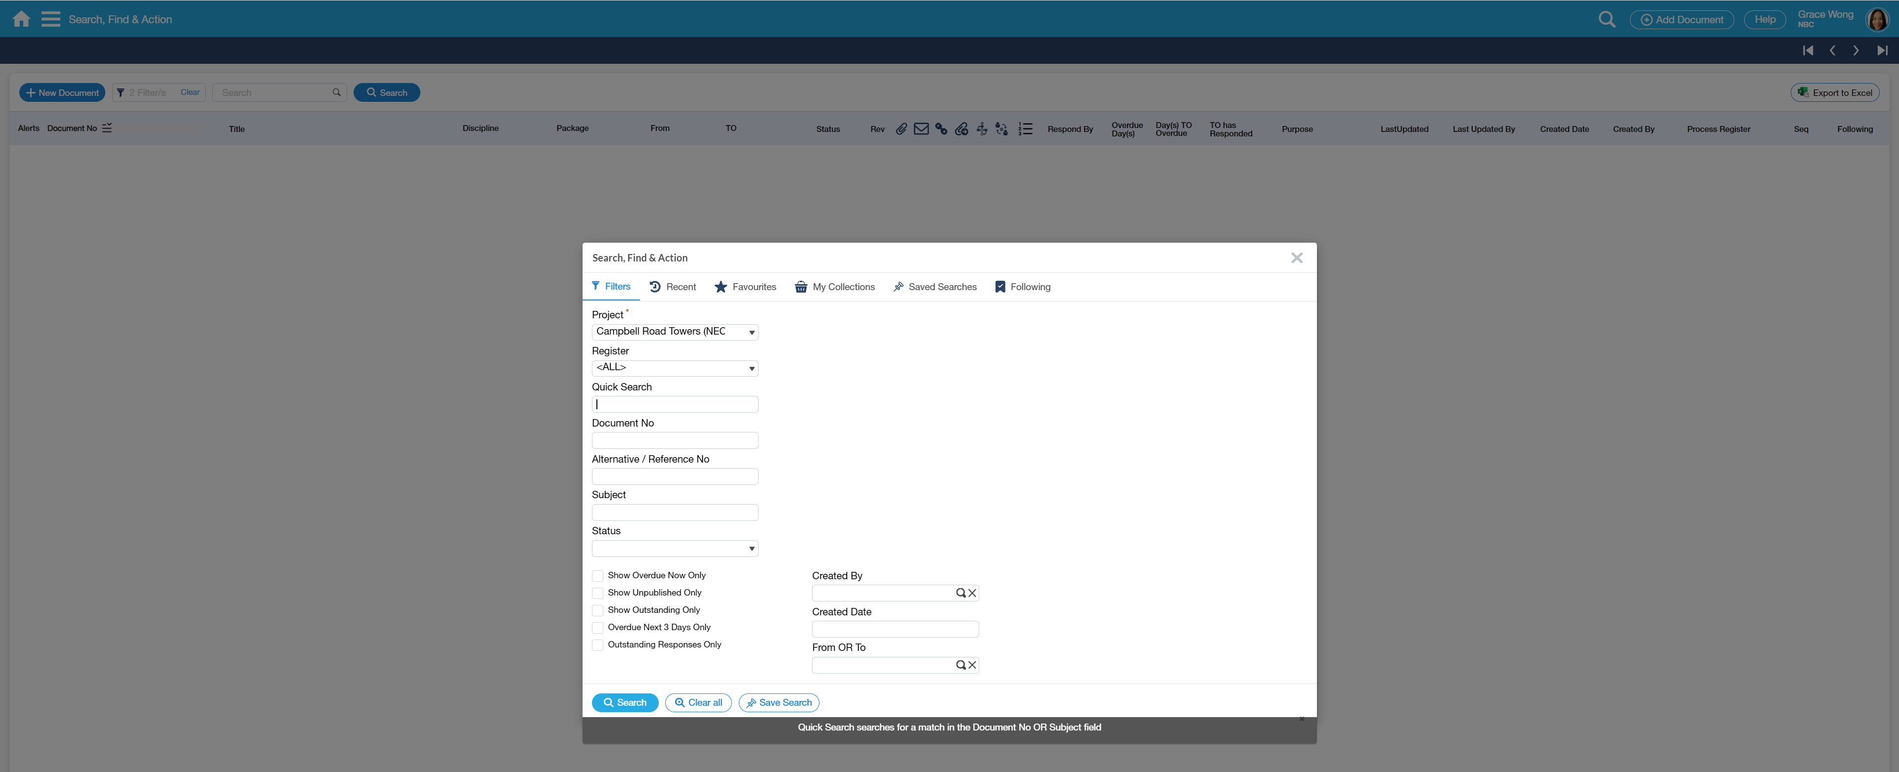Clear Created By field with X icon

[x=972, y=593]
